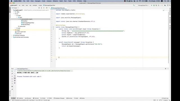Collapse the crypto-part1 root node
Image resolution: width=180 pixels, height=101 pixels.
click(x=12, y=10)
